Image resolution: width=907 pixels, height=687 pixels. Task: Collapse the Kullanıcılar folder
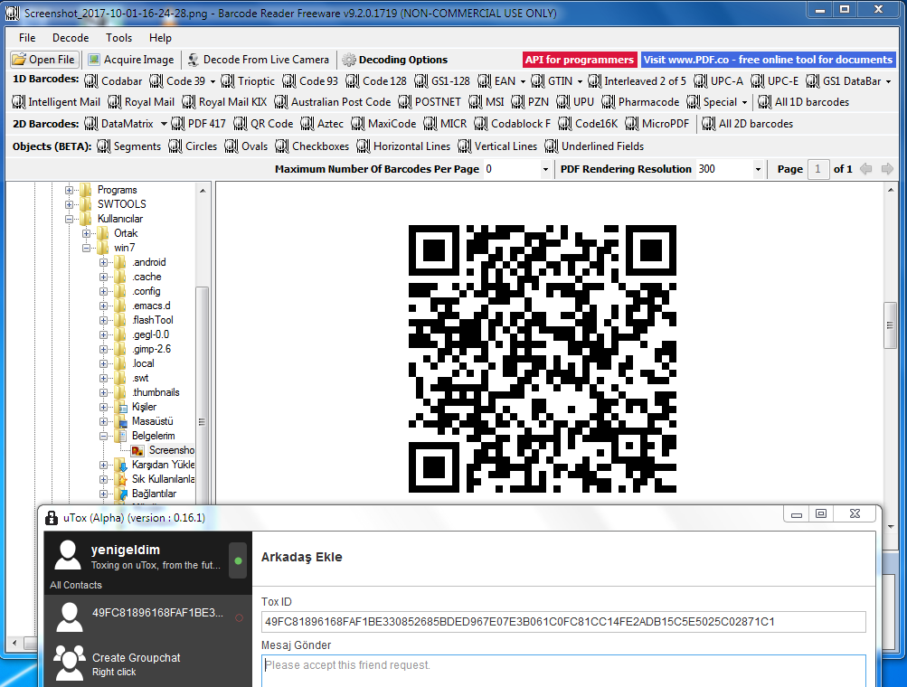coord(69,219)
